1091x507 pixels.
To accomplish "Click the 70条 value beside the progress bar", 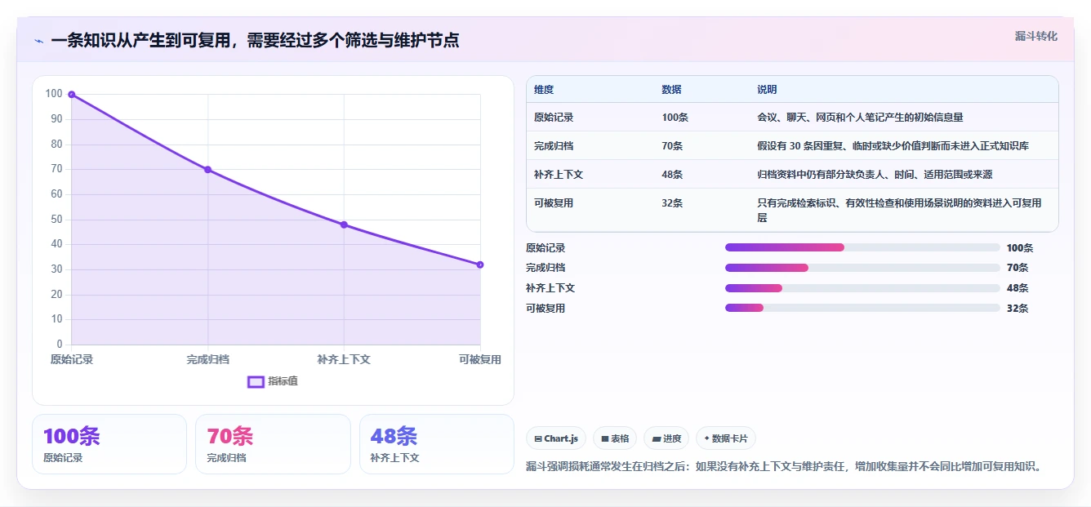I will (1018, 268).
